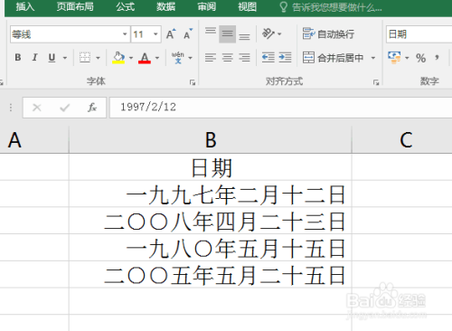Select cell 日期 header
The height and width of the screenshot is (331, 452).
point(211,167)
